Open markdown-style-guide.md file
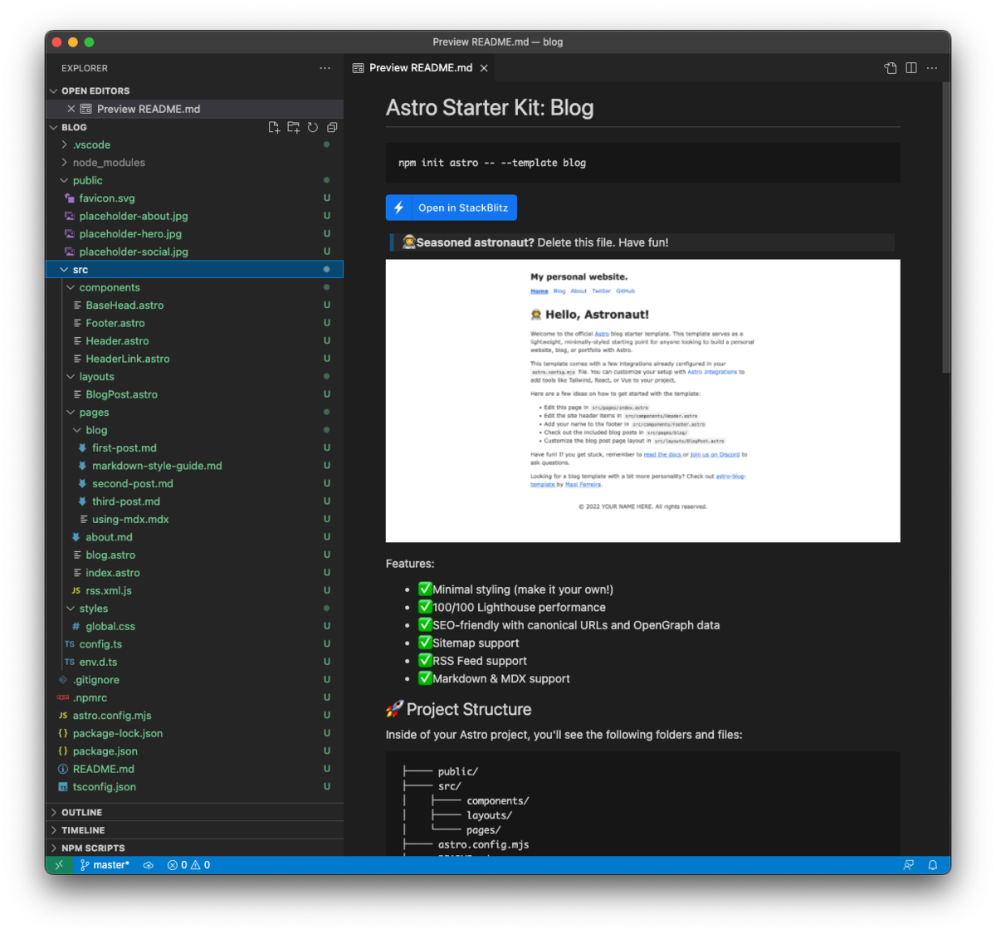The image size is (996, 934). [x=194, y=466]
